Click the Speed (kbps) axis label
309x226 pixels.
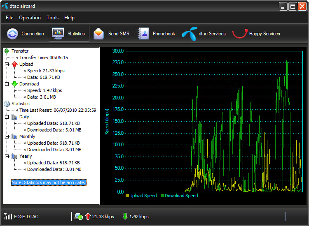pos(107,122)
